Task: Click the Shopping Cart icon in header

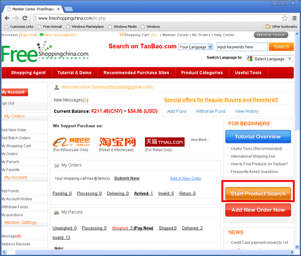Action: (x=121, y=35)
